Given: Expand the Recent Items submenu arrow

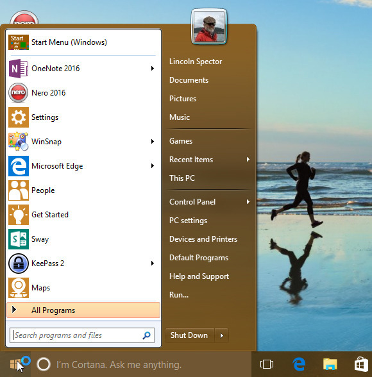Looking at the screenshot, I should point(248,160).
